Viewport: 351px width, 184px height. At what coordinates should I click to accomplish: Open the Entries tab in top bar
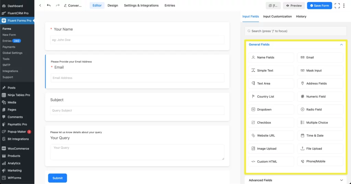170,5
